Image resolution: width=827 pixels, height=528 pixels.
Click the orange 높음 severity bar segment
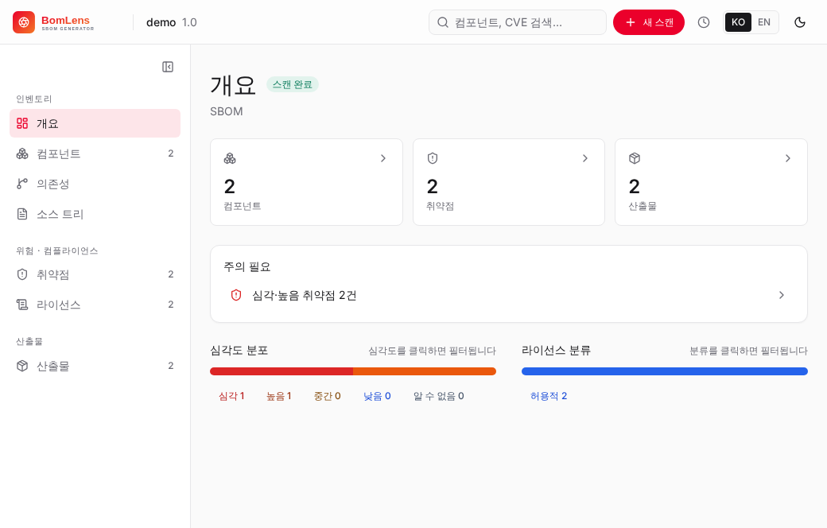pos(425,371)
